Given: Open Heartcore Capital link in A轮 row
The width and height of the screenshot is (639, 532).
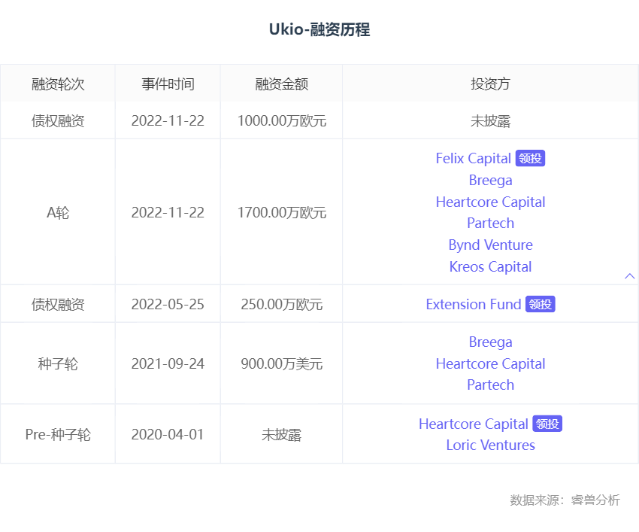Looking at the screenshot, I should point(490,202).
